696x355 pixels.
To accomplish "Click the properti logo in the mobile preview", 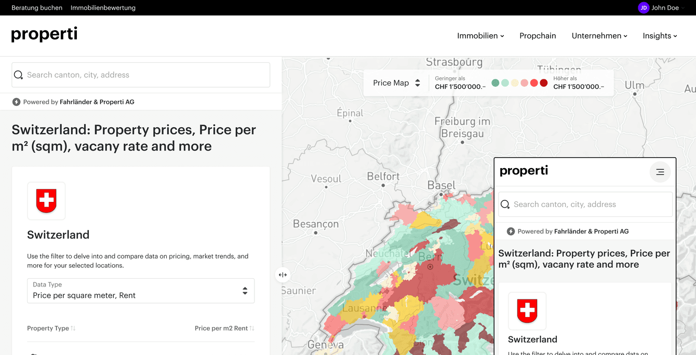I will click(x=524, y=171).
